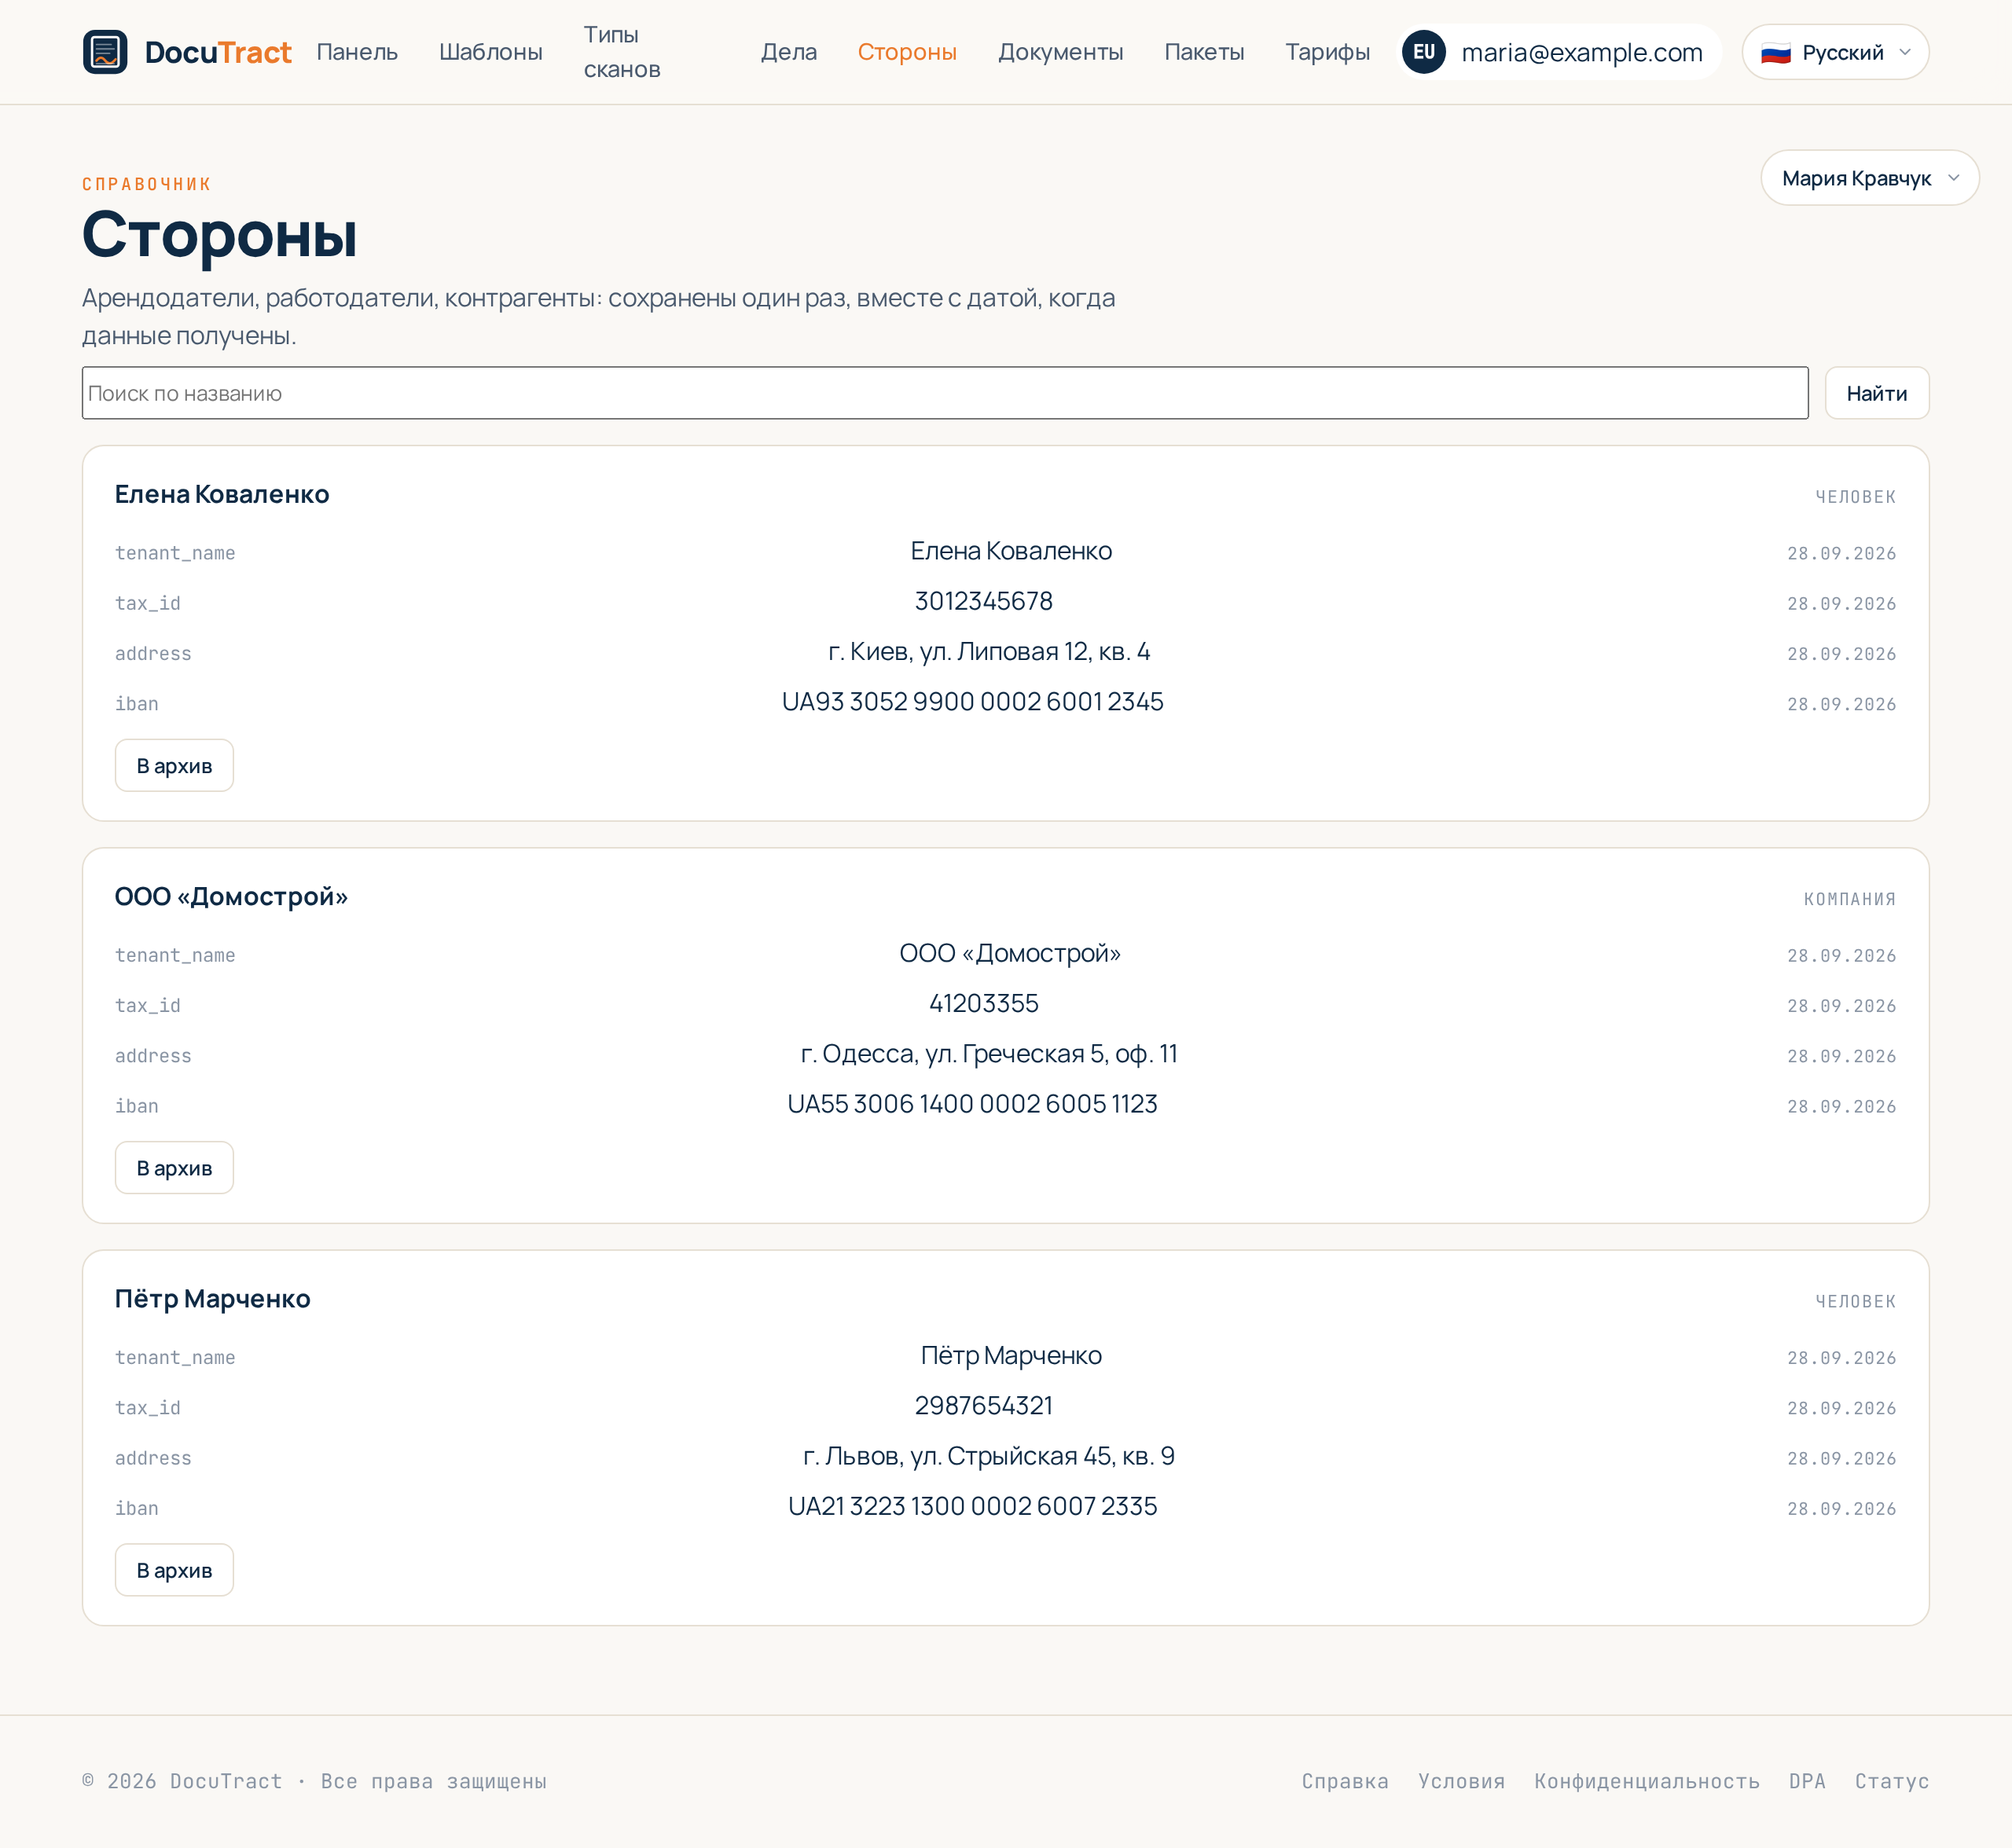This screenshot has width=2012, height=1848.
Task: Click the КОМПАНИЯ type label
Action: pos(1849,899)
